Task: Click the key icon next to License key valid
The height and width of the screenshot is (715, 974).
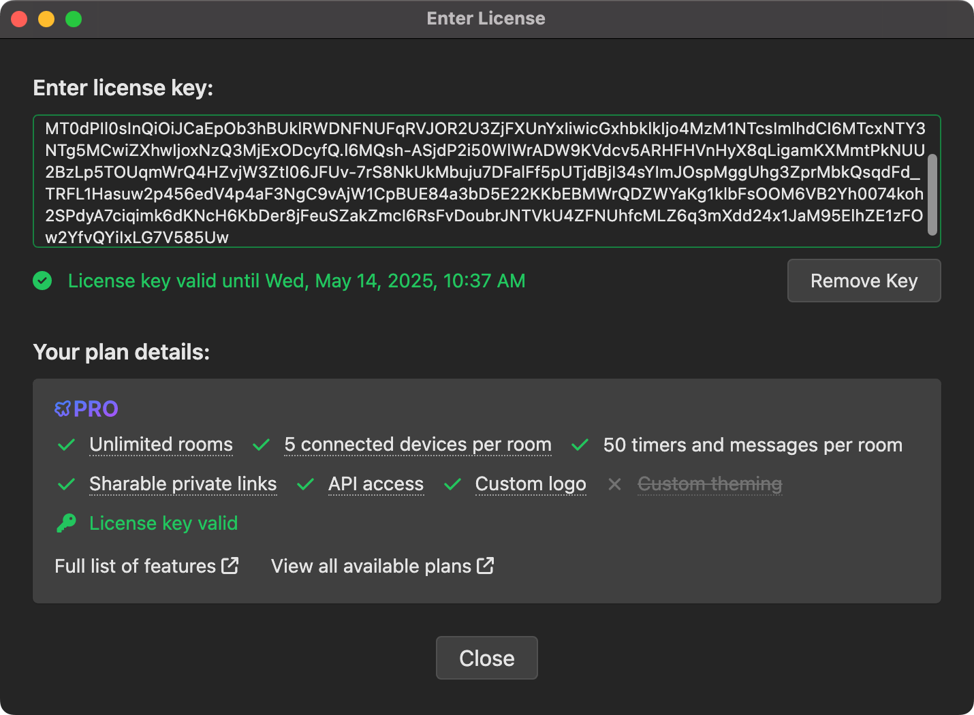Action: point(65,523)
